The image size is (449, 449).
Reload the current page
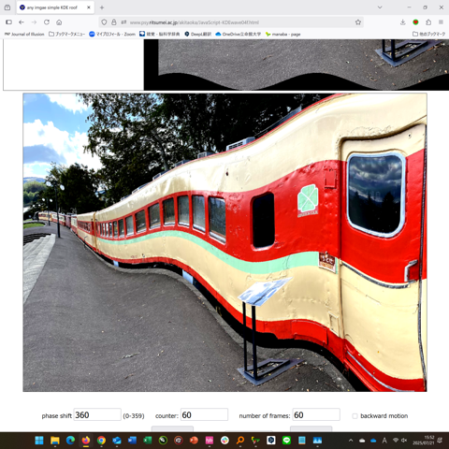tap(47, 22)
